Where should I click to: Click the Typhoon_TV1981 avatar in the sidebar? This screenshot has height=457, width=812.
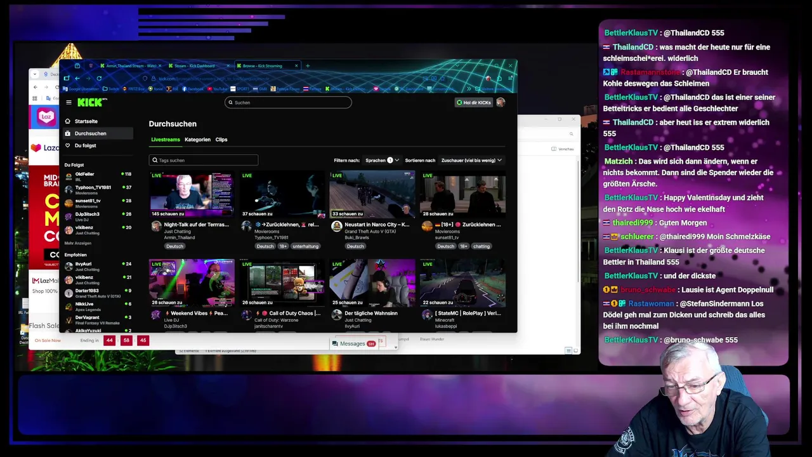(x=69, y=189)
